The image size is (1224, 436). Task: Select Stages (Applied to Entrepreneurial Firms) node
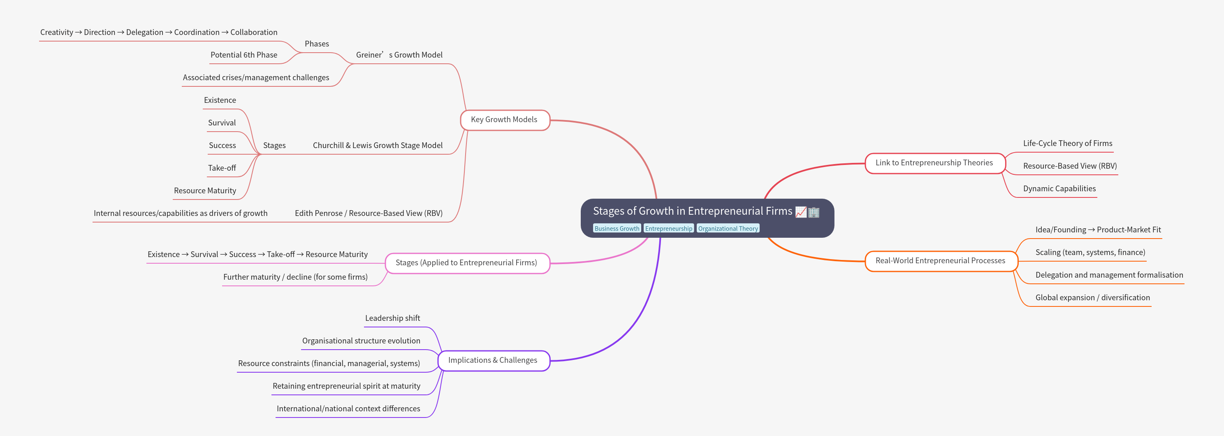(466, 263)
